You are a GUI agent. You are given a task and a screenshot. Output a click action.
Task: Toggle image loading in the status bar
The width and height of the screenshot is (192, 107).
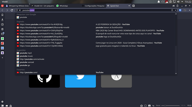pos(149,106)
